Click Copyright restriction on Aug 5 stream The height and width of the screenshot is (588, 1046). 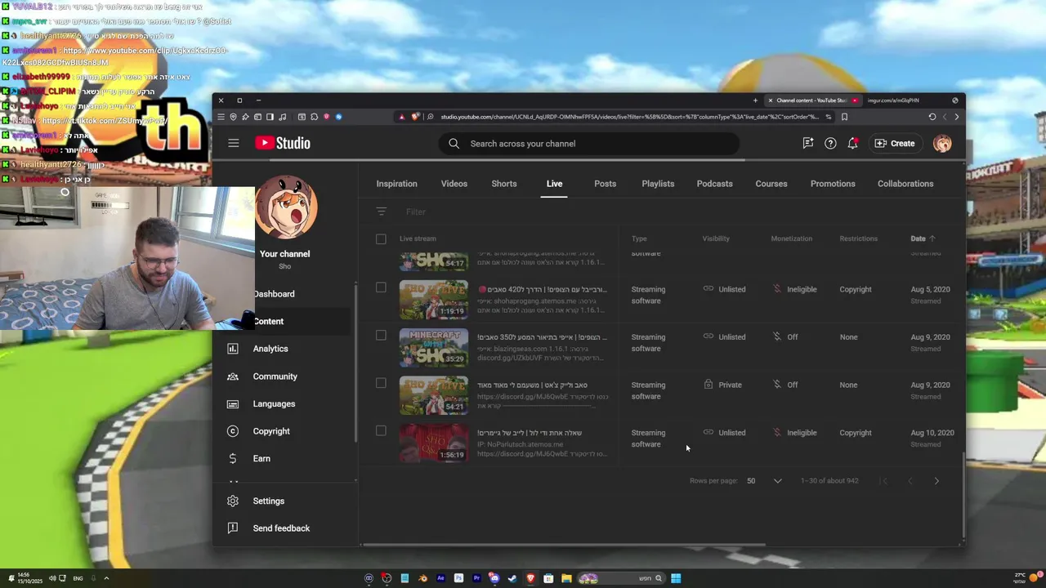tap(856, 289)
